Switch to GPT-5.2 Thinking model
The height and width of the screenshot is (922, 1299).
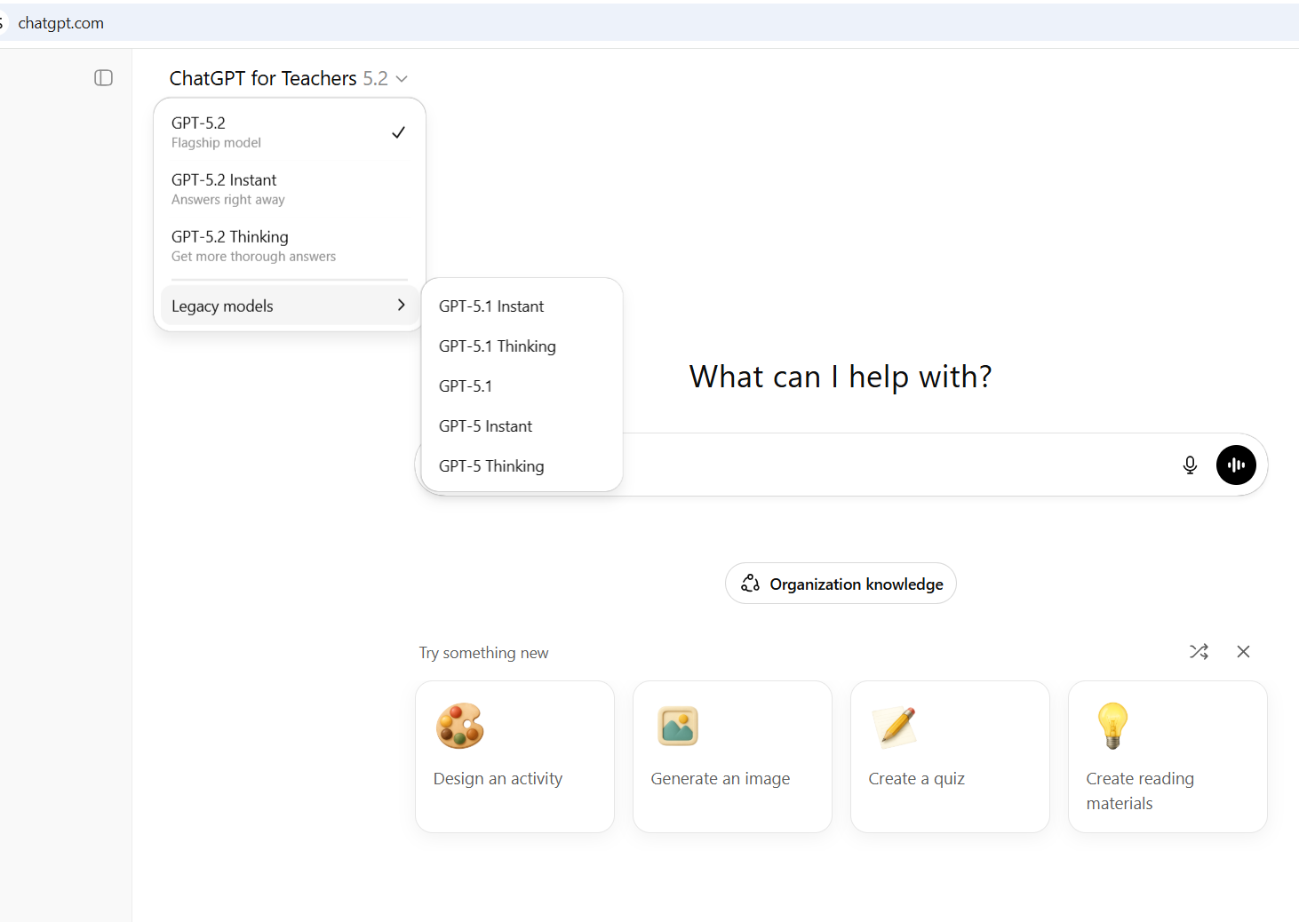[x=290, y=246]
